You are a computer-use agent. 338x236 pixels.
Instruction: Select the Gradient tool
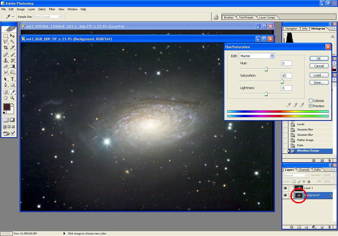click(12, 66)
